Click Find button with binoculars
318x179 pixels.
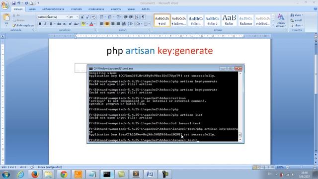[297, 15]
